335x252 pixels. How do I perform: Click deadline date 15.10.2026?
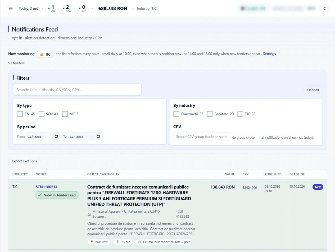pos(297,186)
